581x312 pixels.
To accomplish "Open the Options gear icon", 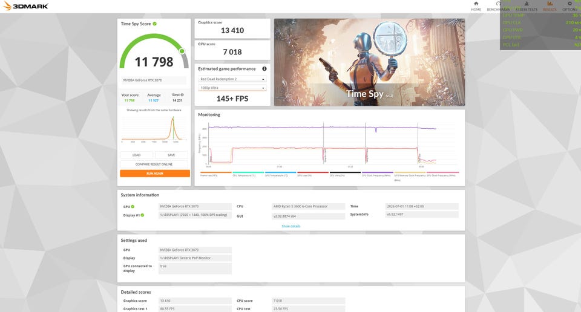I will (x=570, y=4).
